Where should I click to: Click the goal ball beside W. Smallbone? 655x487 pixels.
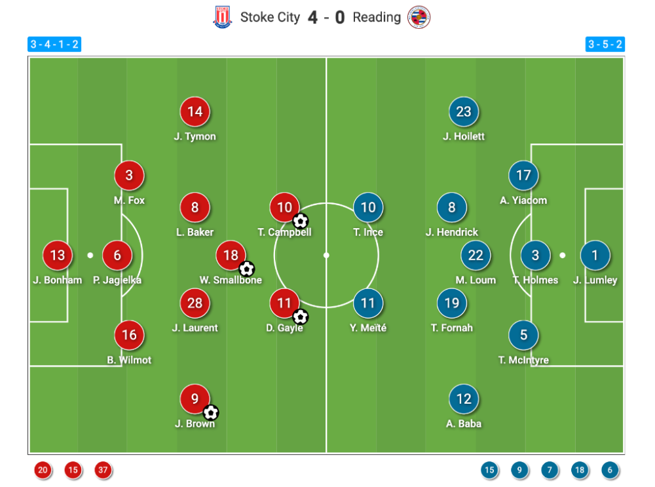click(x=246, y=269)
